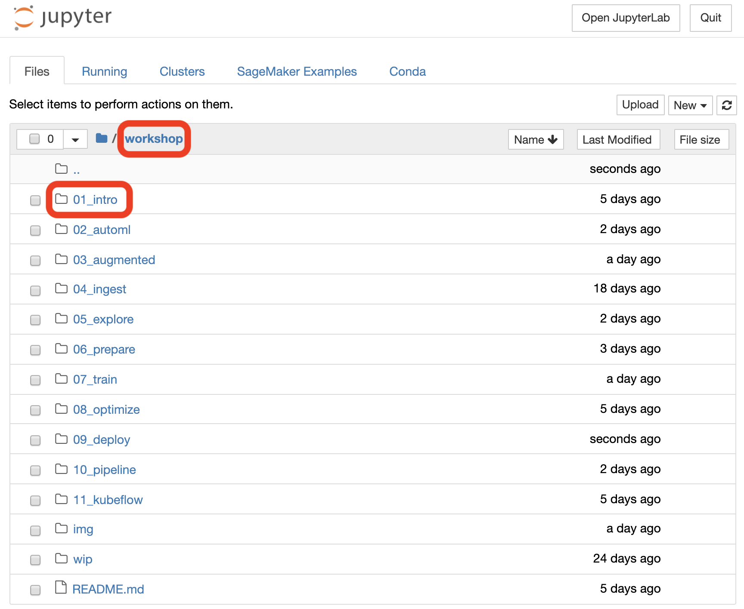Click the folder icon beside 03_augmented

pyautogui.click(x=62, y=259)
